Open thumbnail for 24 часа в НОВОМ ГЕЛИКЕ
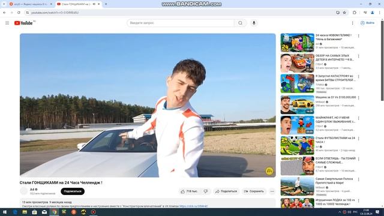This screenshot has width=384, height=216. coord(298,43)
